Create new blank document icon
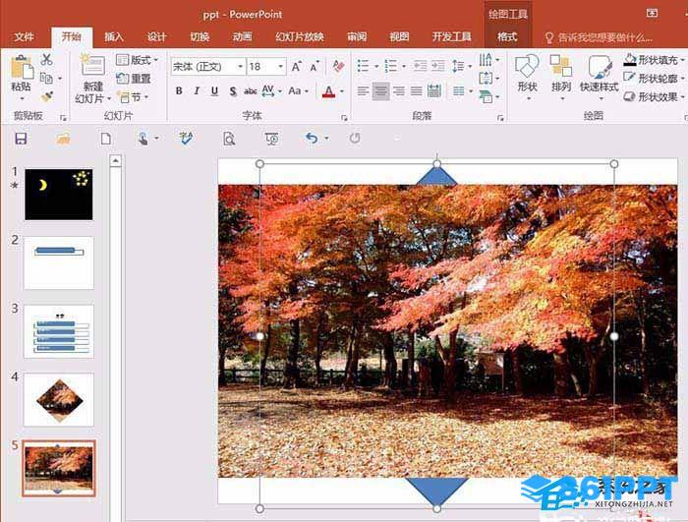Screen dimensions: 688x522 point(106,139)
